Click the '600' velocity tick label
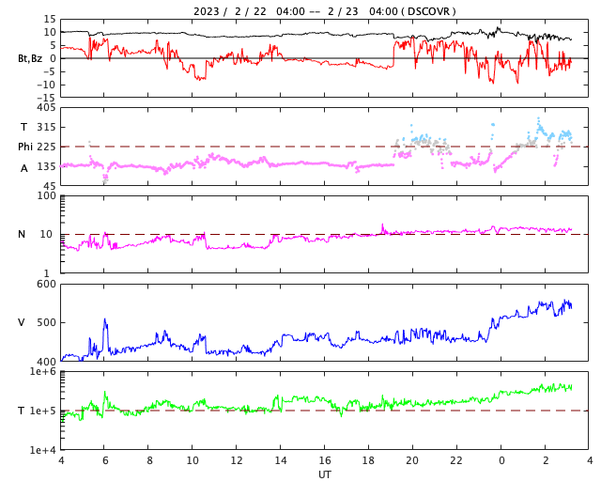601x481 pixels. 46,285
